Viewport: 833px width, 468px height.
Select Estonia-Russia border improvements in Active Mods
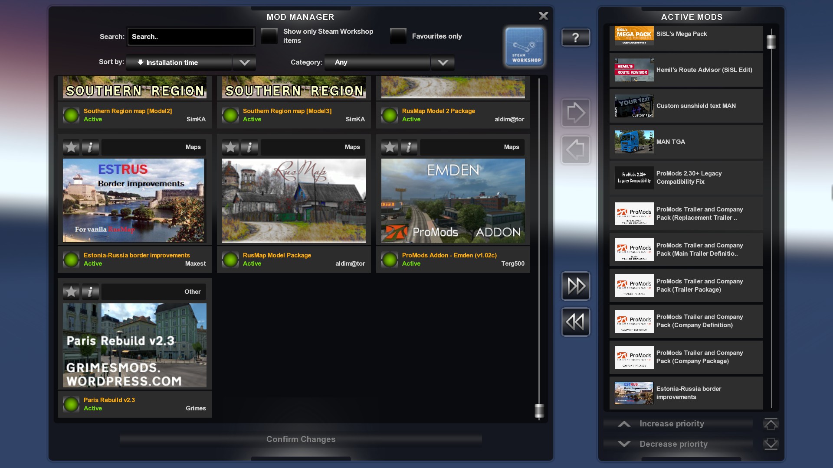(x=686, y=393)
